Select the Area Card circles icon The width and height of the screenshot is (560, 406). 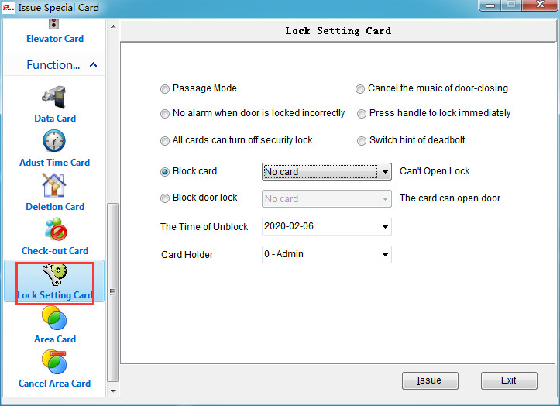tap(54, 318)
